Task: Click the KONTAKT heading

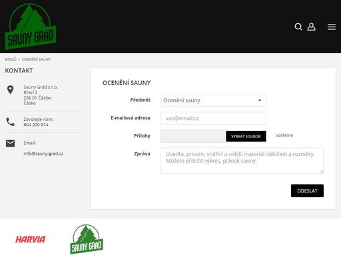Action: [19, 70]
